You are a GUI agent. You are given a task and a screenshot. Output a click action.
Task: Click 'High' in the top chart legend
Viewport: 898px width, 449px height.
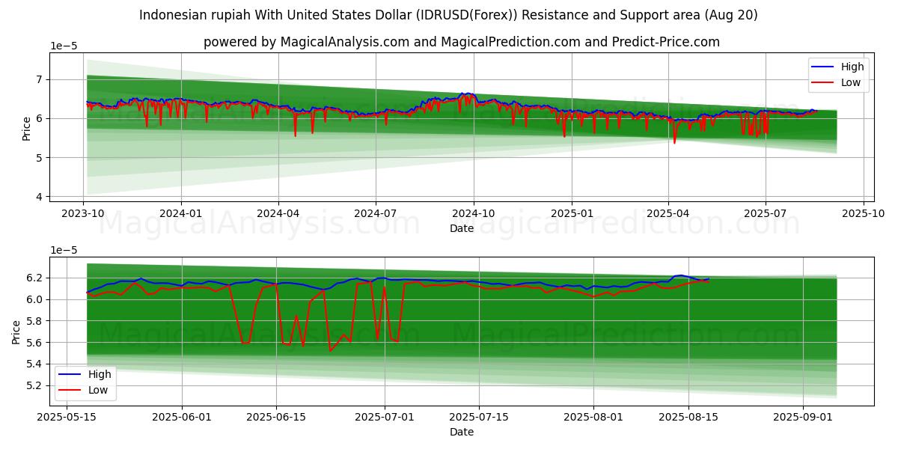point(852,67)
